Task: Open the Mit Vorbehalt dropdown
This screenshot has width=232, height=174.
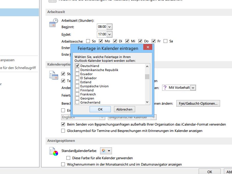Action: 193,88
